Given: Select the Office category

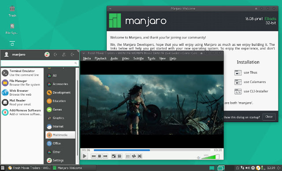Looking at the screenshot, I should pos(60,143).
